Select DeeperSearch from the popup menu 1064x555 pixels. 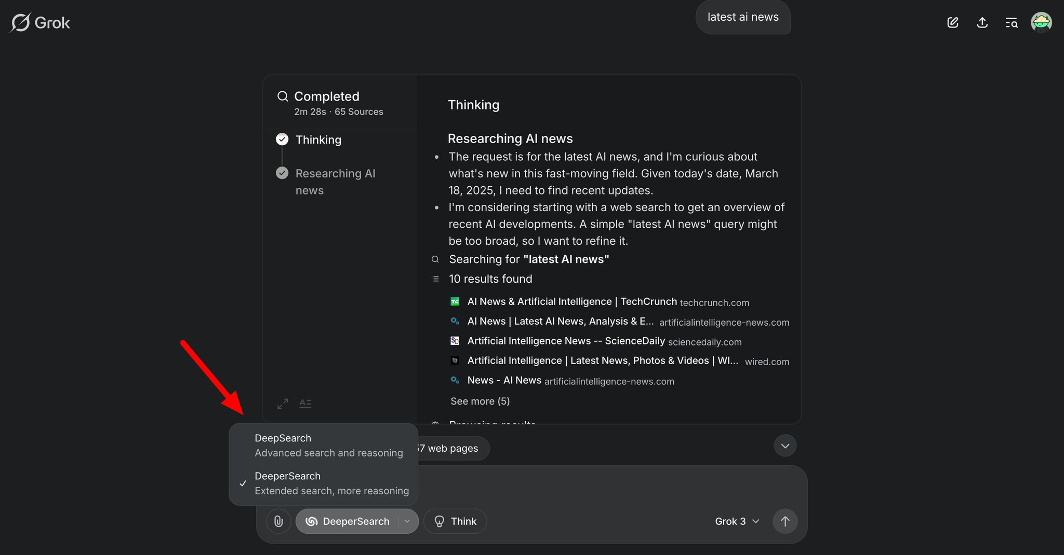click(x=324, y=483)
